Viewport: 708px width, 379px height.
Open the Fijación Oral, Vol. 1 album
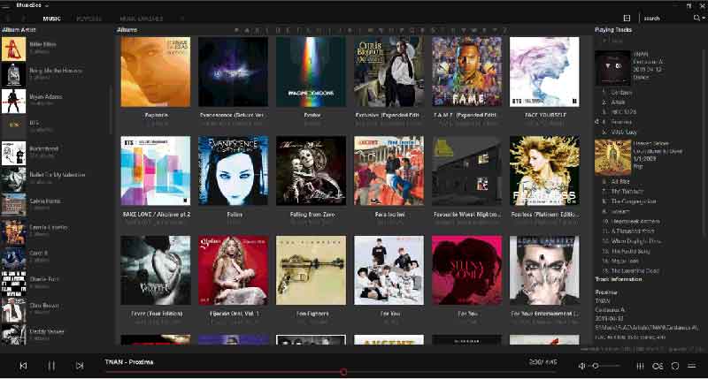pos(233,270)
